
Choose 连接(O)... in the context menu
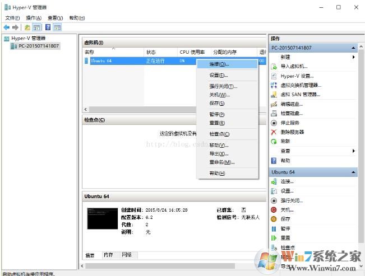click(x=228, y=64)
